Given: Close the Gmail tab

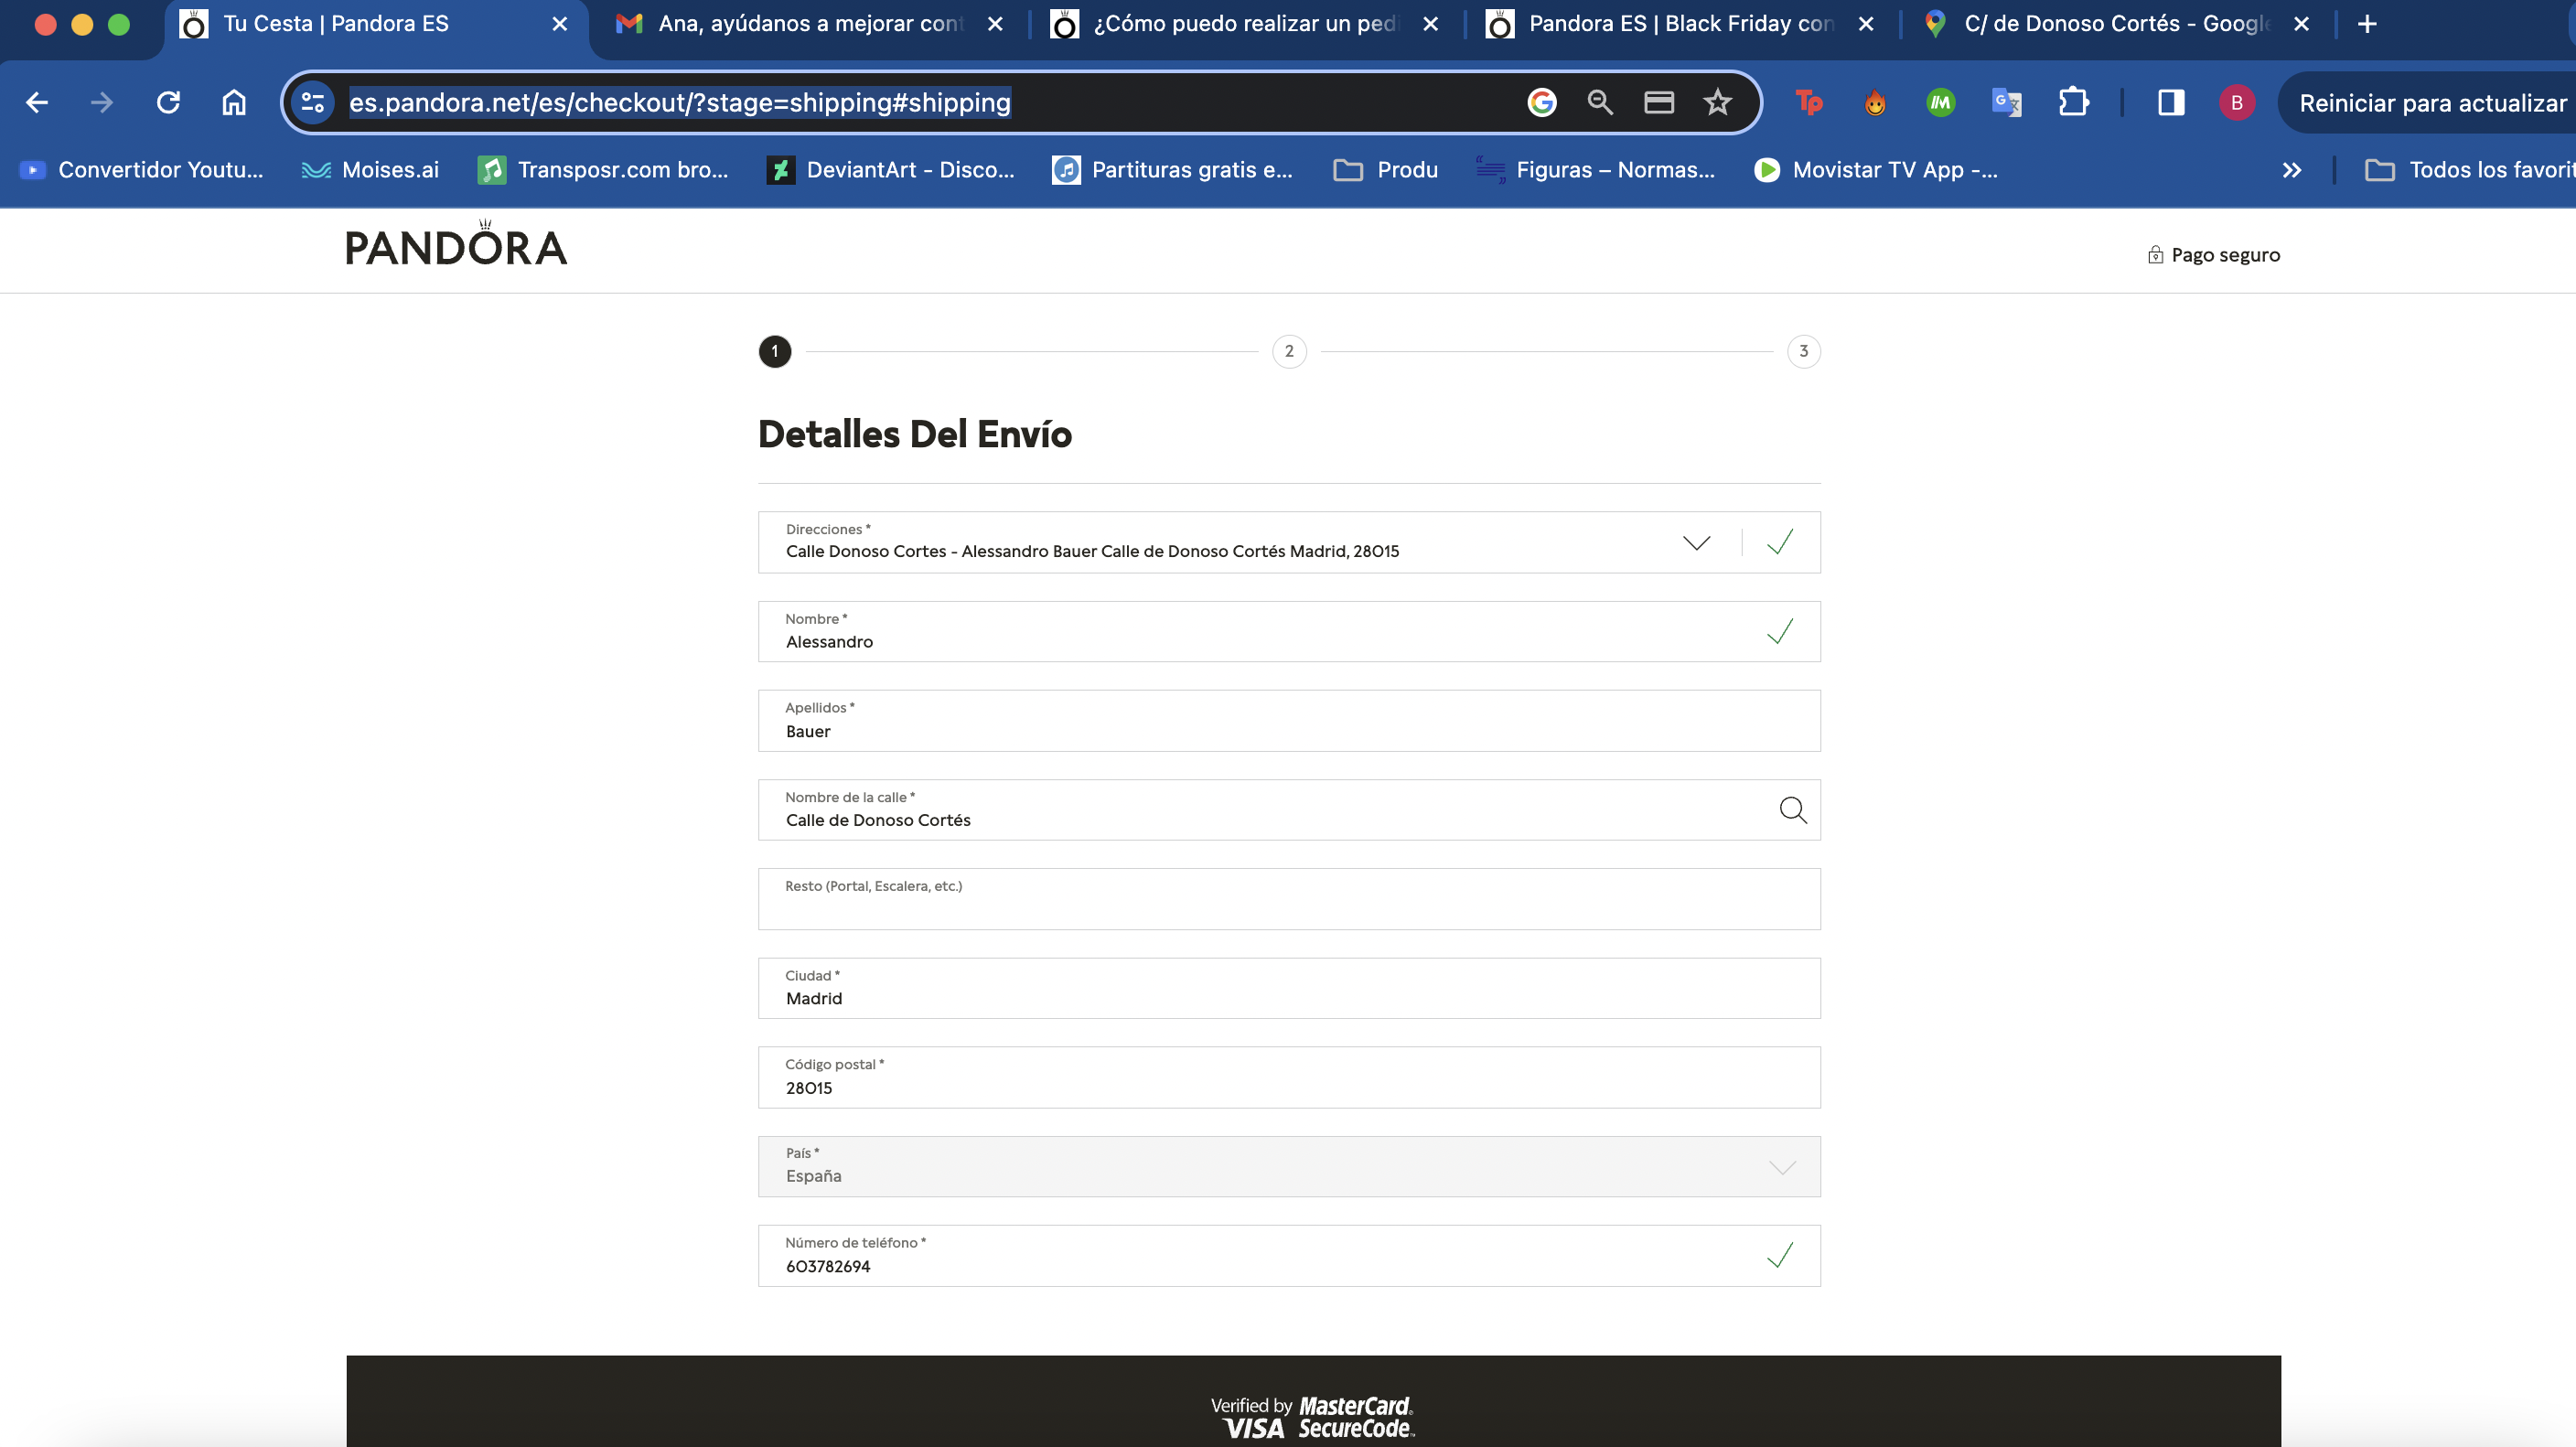Looking at the screenshot, I should (x=995, y=24).
